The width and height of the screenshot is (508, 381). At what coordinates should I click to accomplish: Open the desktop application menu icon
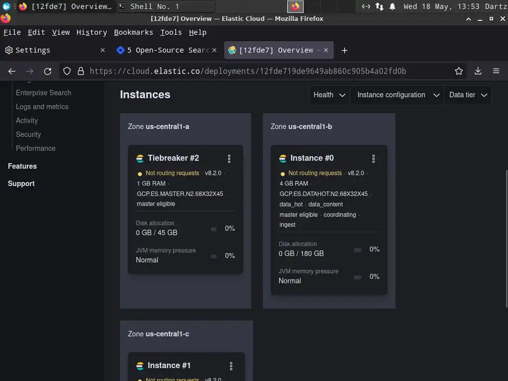[x=6, y=6]
